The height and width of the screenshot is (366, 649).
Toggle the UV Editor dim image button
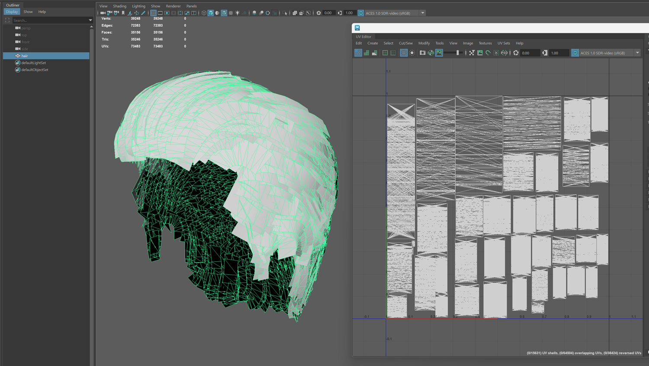[439, 53]
